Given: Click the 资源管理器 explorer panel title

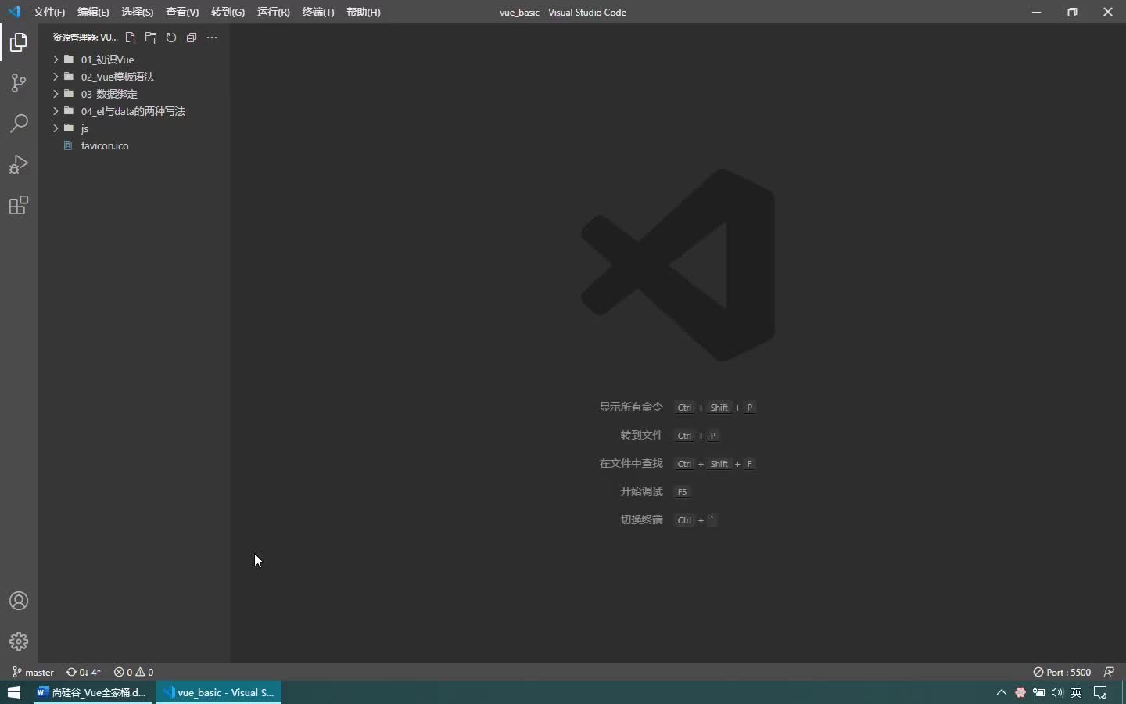Looking at the screenshot, I should tap(85, 38).
